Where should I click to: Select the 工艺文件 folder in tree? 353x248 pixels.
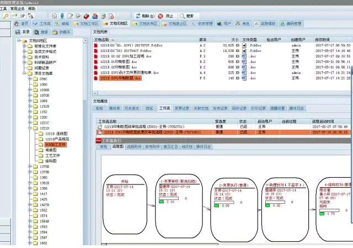pos(52,156)
